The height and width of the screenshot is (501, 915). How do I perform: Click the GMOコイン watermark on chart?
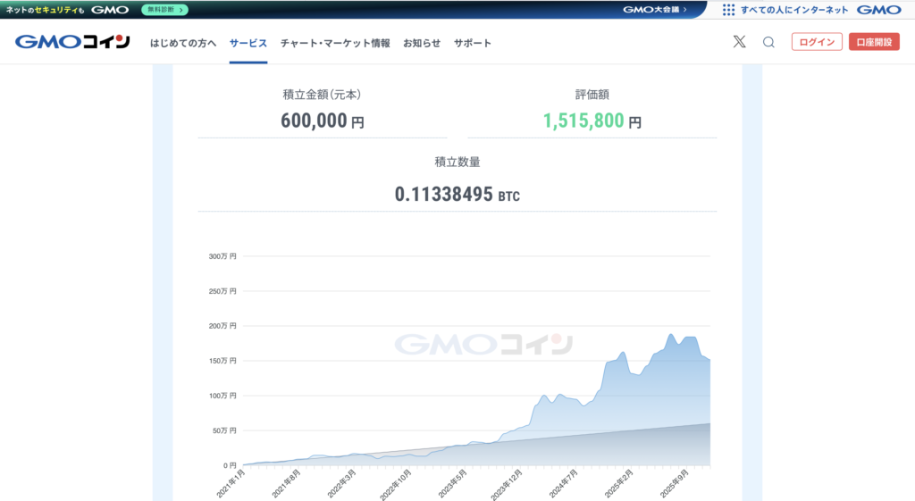(x=483, y=344)
